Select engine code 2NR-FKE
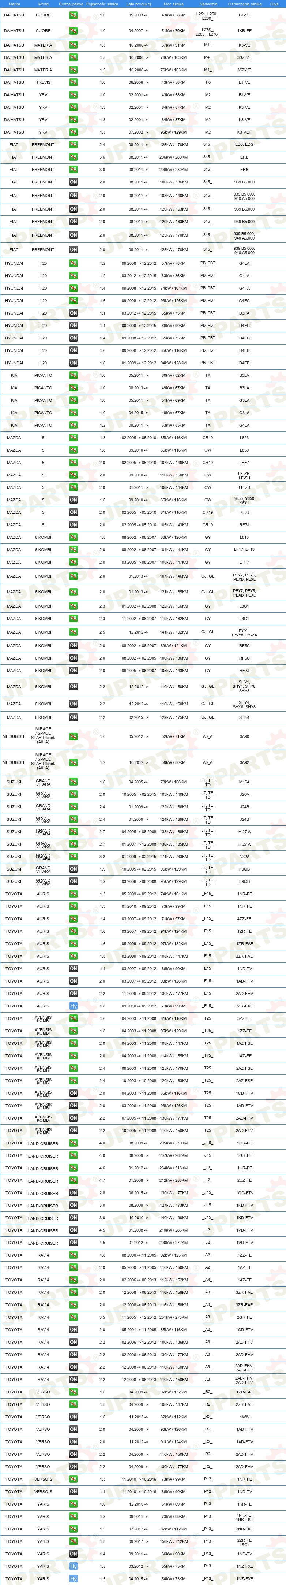The width and height of the screenshot is (286, 1585). [244, 1529]
